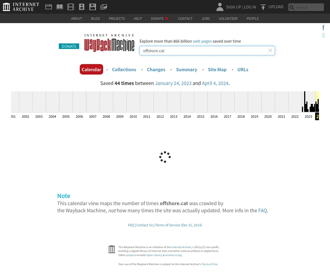Image resolution: width=330 pixels, height=275 pixels.
Task: Open the Software floppy disk icon
Action: (93, 7)
